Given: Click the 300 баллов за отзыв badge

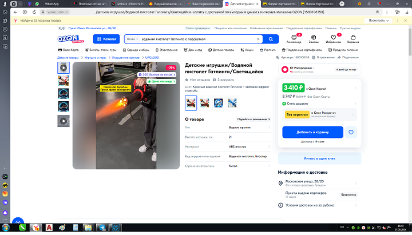Looking at the screenshot, I should point(157,75).
